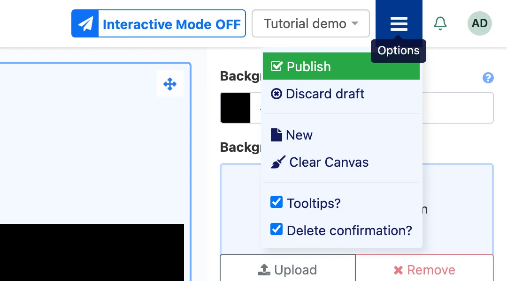Uncheck the Delete confirmation? checkbox
The image size is (507, 281).
(277, 229)
